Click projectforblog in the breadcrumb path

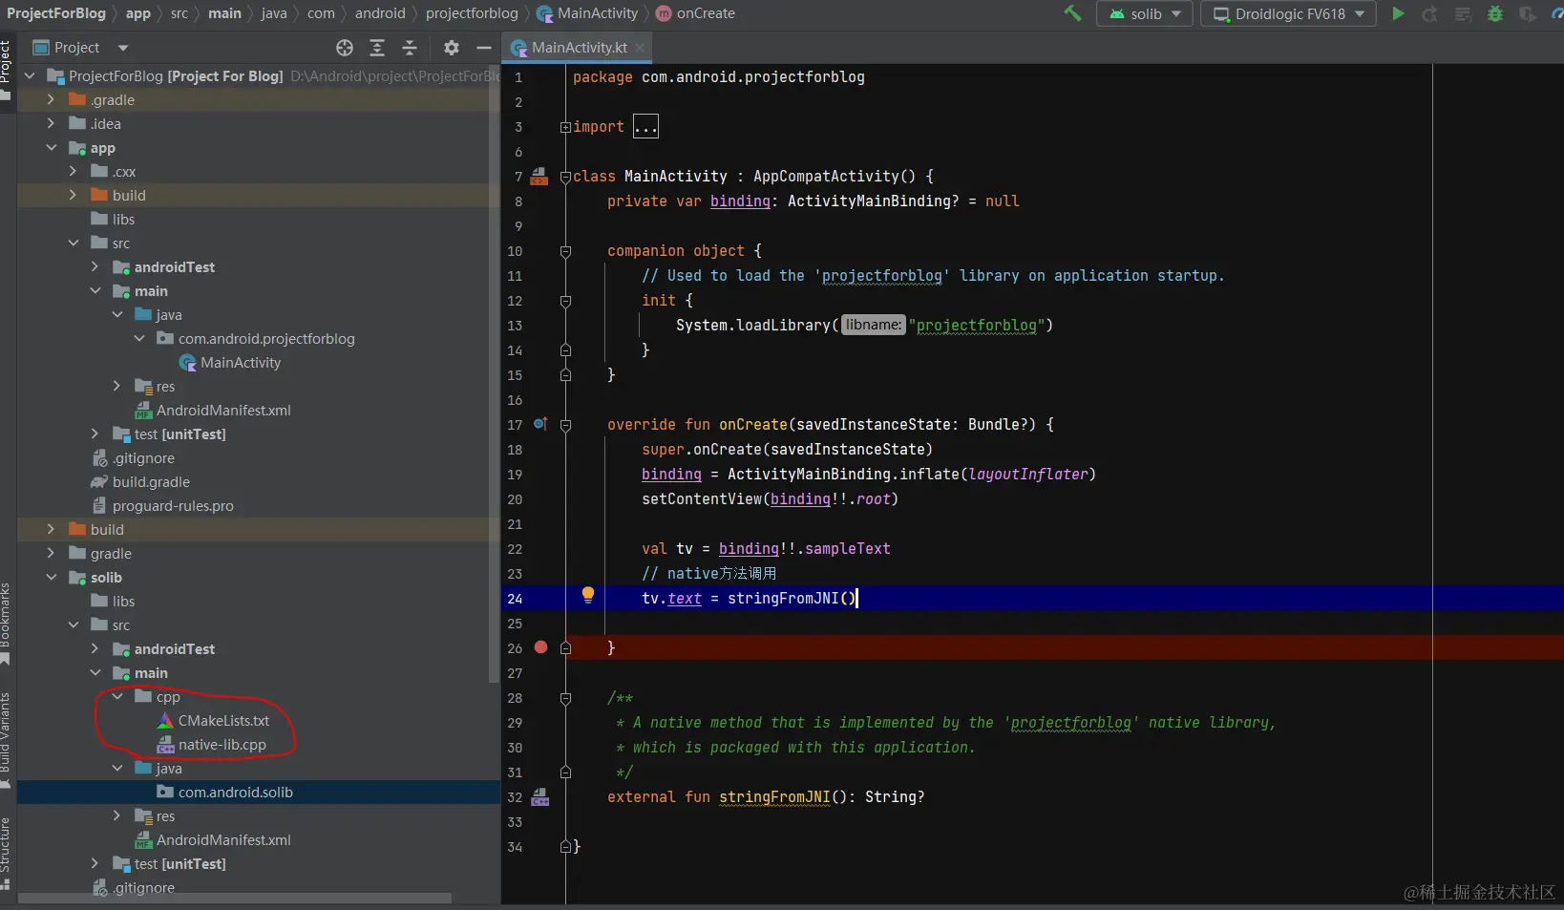point(472,13)
